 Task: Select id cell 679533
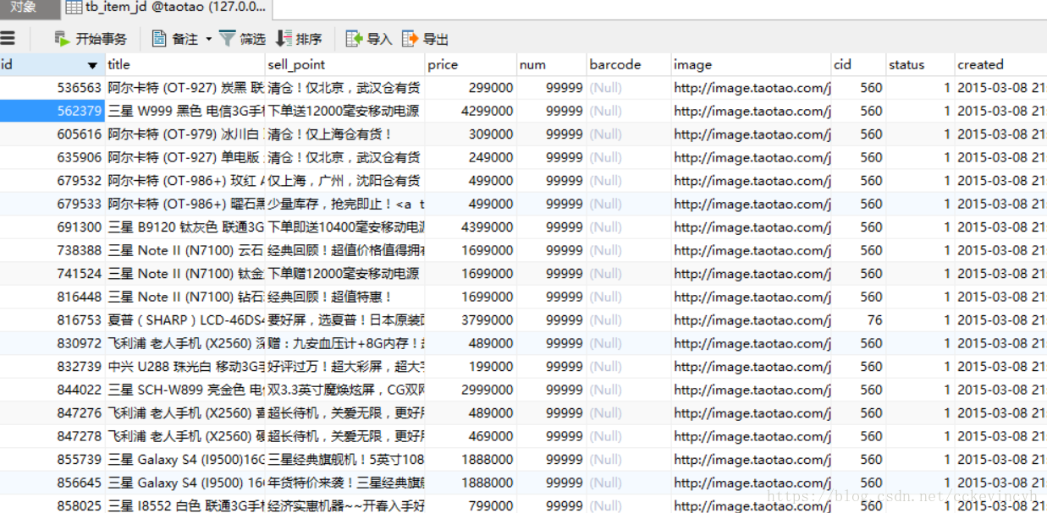click(52, 204)
